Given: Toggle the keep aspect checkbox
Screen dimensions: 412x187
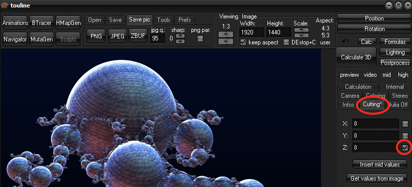Looking at the screenshot, I should tap(243, 42).
